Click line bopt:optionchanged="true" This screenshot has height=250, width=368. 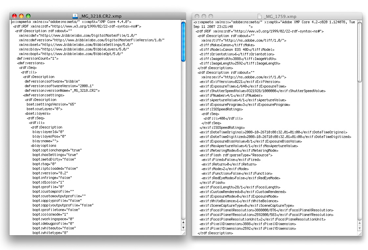57,150
